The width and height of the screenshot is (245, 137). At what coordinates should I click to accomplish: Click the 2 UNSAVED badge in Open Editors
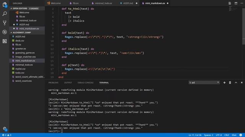(x=34, y=8)
